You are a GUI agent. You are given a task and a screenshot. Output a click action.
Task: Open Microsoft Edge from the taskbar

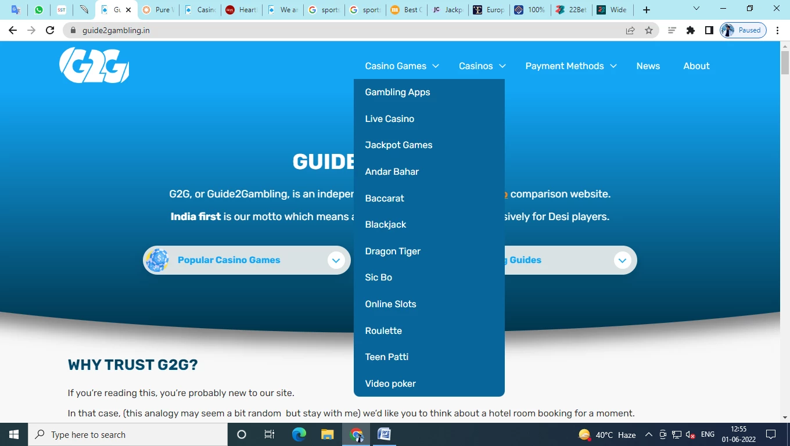click(x=299, y=434)
